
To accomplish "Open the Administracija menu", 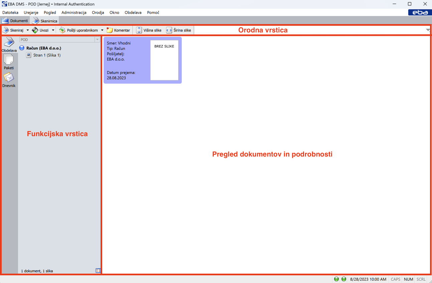I will tap(74, 12).
